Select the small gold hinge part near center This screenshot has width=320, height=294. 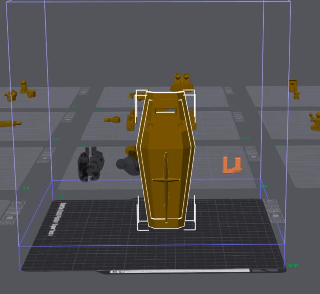point(112,119)
